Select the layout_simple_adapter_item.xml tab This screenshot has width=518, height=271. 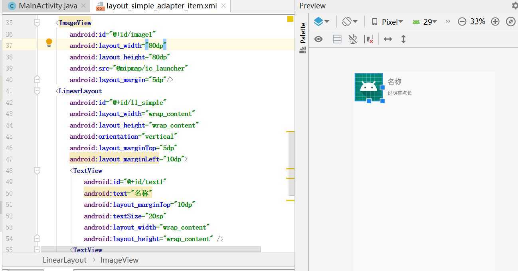click(161, 6)
